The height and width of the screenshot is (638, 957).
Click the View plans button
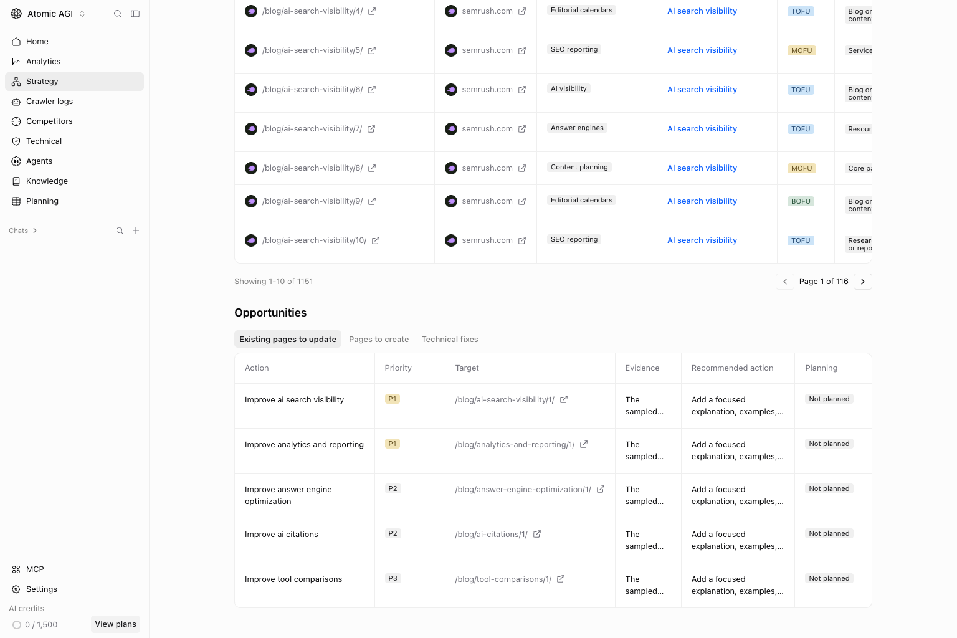[115, 624]
